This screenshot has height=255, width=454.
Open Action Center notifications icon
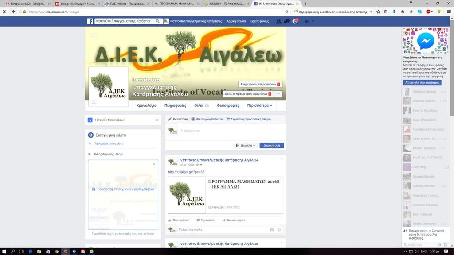pos(446,251)
